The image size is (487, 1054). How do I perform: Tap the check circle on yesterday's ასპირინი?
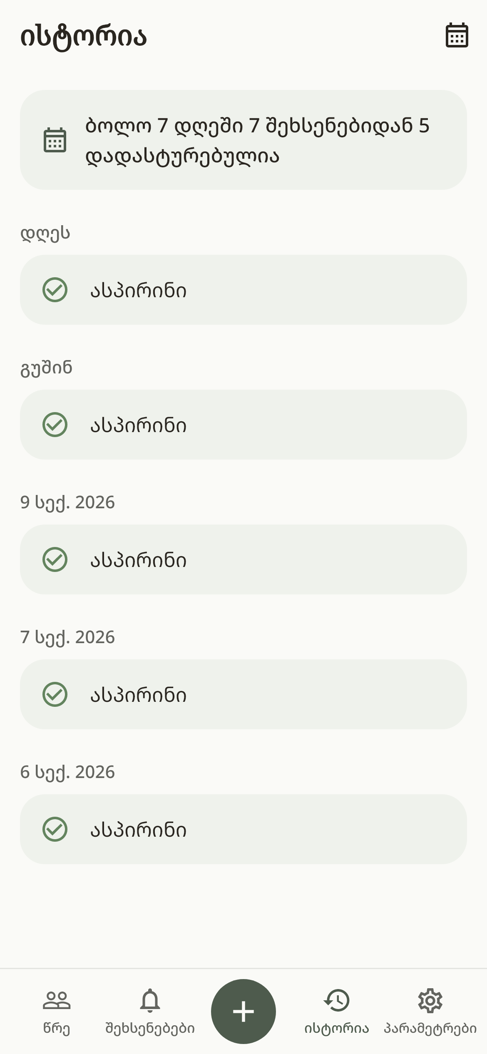pyautogui.click(x=55, y=425)
